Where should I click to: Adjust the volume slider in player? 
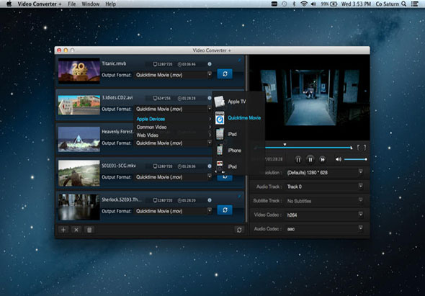[x=355, y=159]
